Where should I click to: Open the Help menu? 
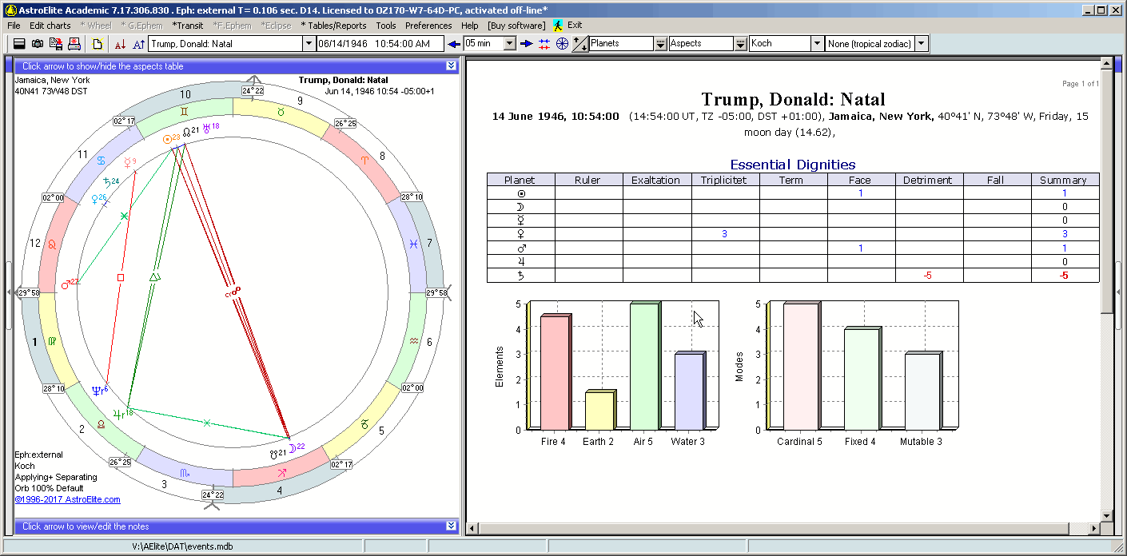pos(470,26)
